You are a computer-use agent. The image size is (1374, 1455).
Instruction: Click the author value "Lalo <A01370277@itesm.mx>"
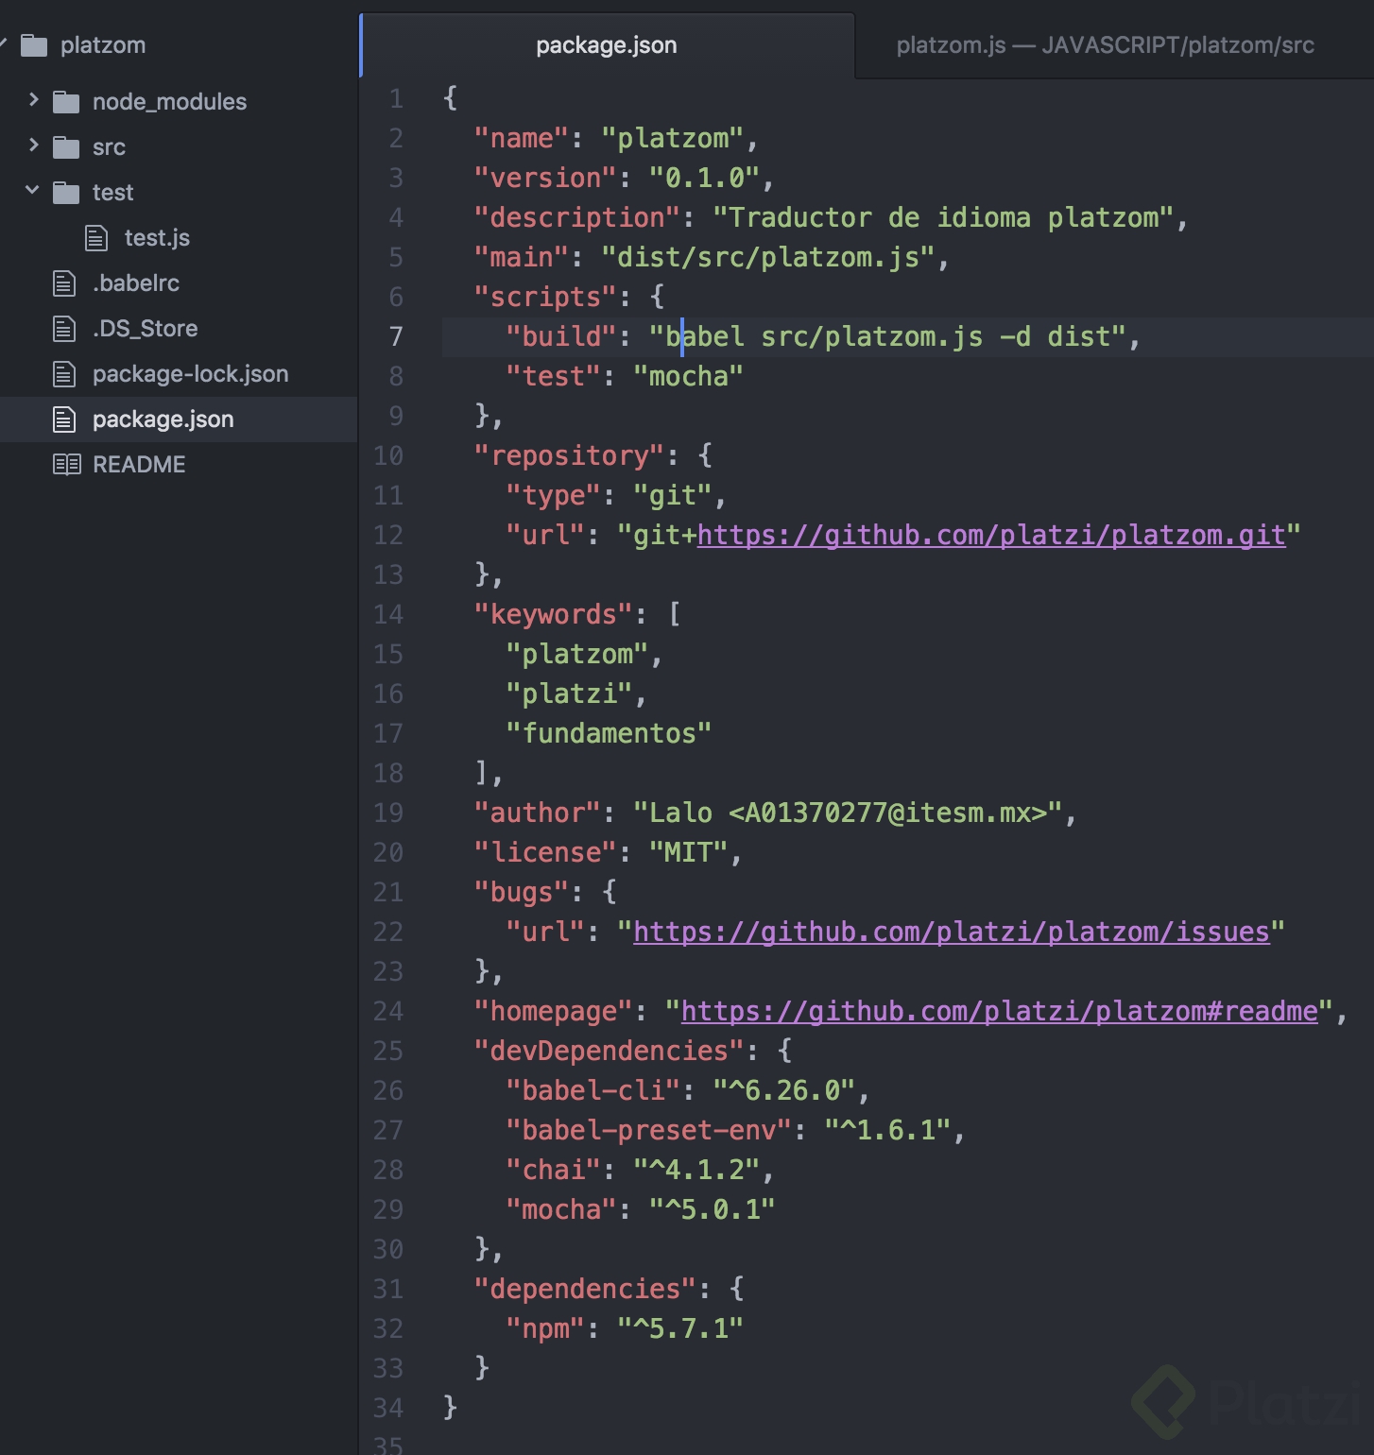click(x=848, y=813)
